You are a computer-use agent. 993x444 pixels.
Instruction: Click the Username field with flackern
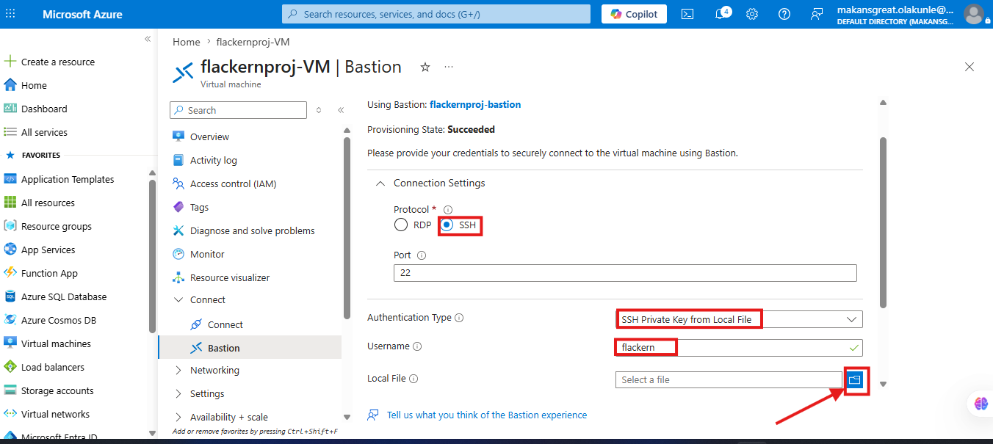739,347
